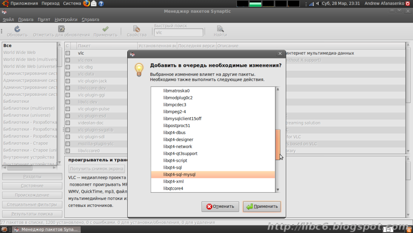Toggle status checkbox for vlc-nox package
This screenshot has height=233, width=413.
pyautogui.click(x=68, y=60)
